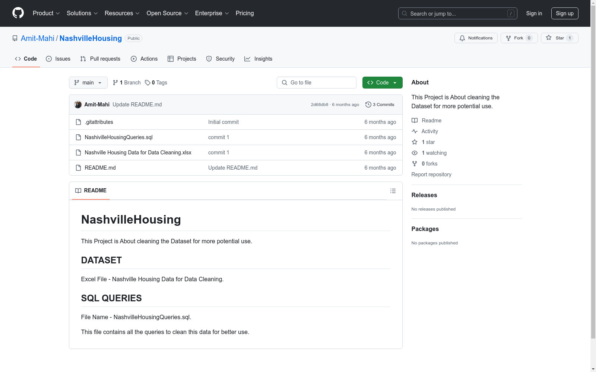
Task: Open the Enterprise dropdown
Action: pyautogui.click(x=212, y=13)
